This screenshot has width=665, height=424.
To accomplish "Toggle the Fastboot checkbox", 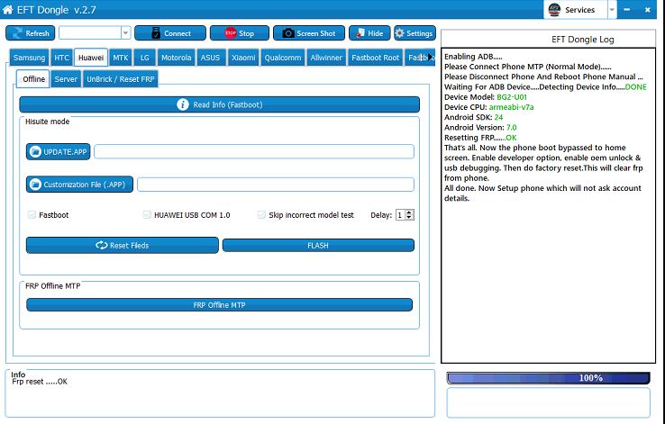I will pyautogui.click(x=32, y=215).
